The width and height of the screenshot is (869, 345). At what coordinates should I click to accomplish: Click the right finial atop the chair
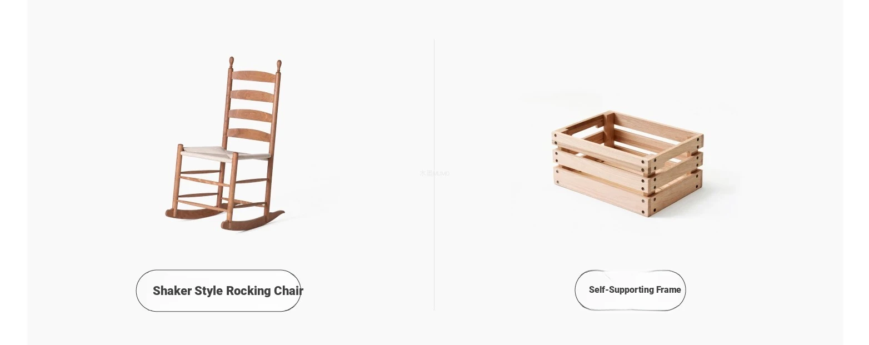coord(279,67)
